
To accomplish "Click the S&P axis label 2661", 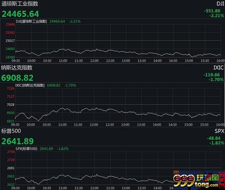I will click(11, 176).
